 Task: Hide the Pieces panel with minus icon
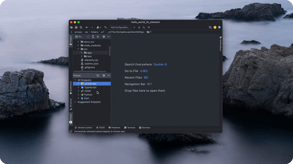109,75
